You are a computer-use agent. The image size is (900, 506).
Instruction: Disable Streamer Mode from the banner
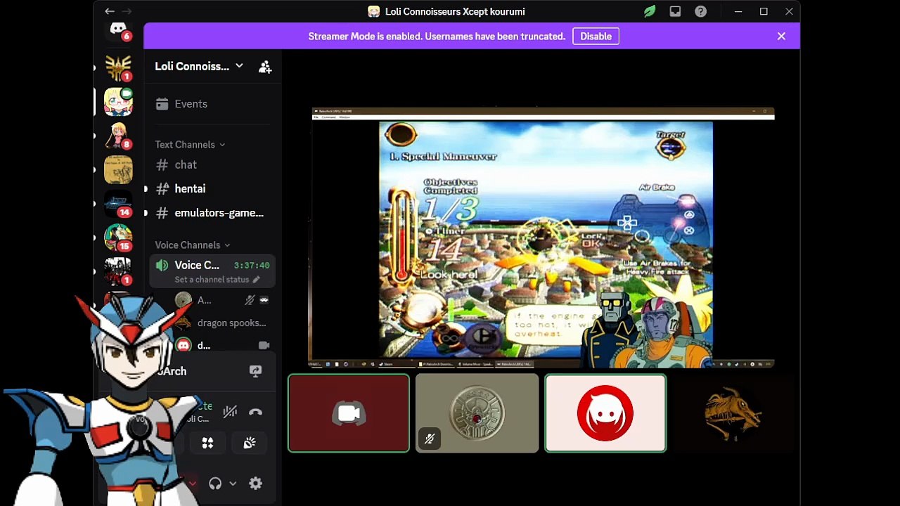[596, 37]
